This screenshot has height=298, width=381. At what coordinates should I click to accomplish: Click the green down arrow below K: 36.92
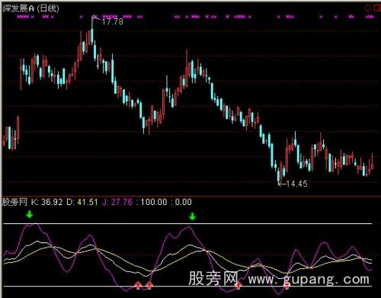coord(30,214)
